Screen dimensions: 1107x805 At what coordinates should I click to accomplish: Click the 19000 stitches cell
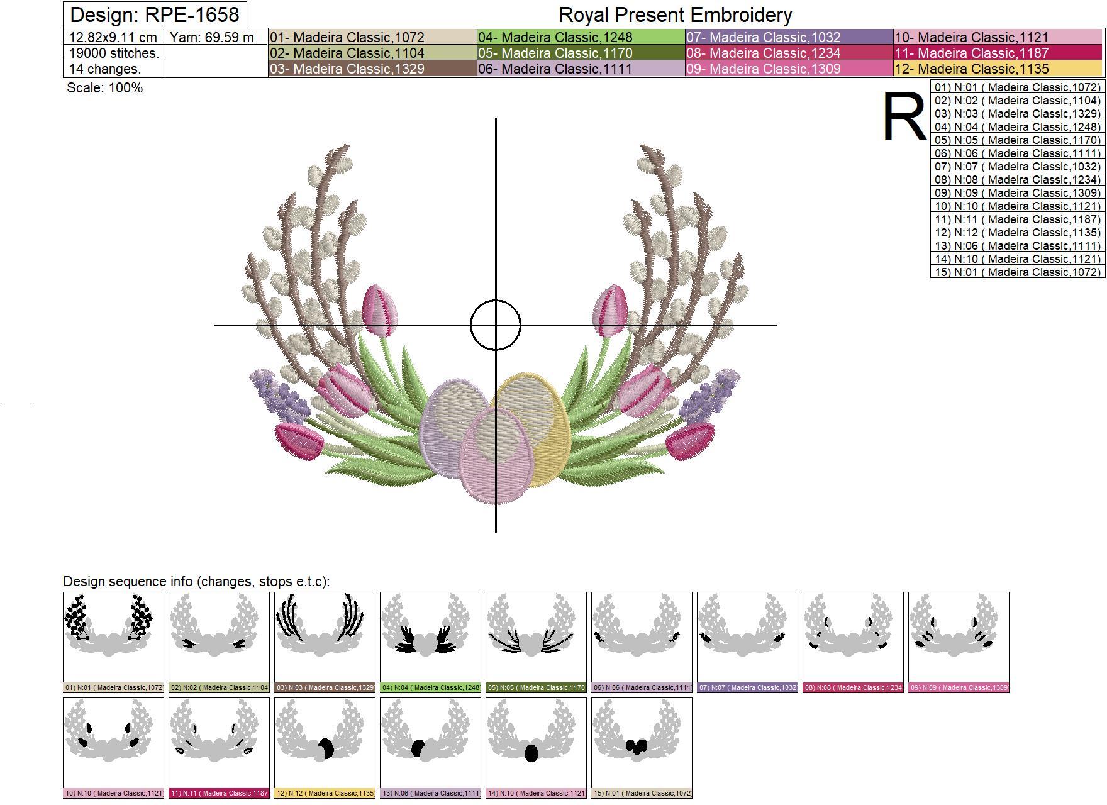114,53
